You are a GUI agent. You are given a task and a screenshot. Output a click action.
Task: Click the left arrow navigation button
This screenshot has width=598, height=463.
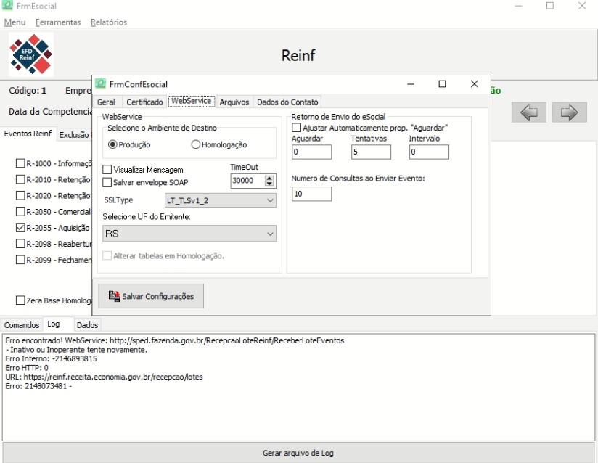pos(528,112)
